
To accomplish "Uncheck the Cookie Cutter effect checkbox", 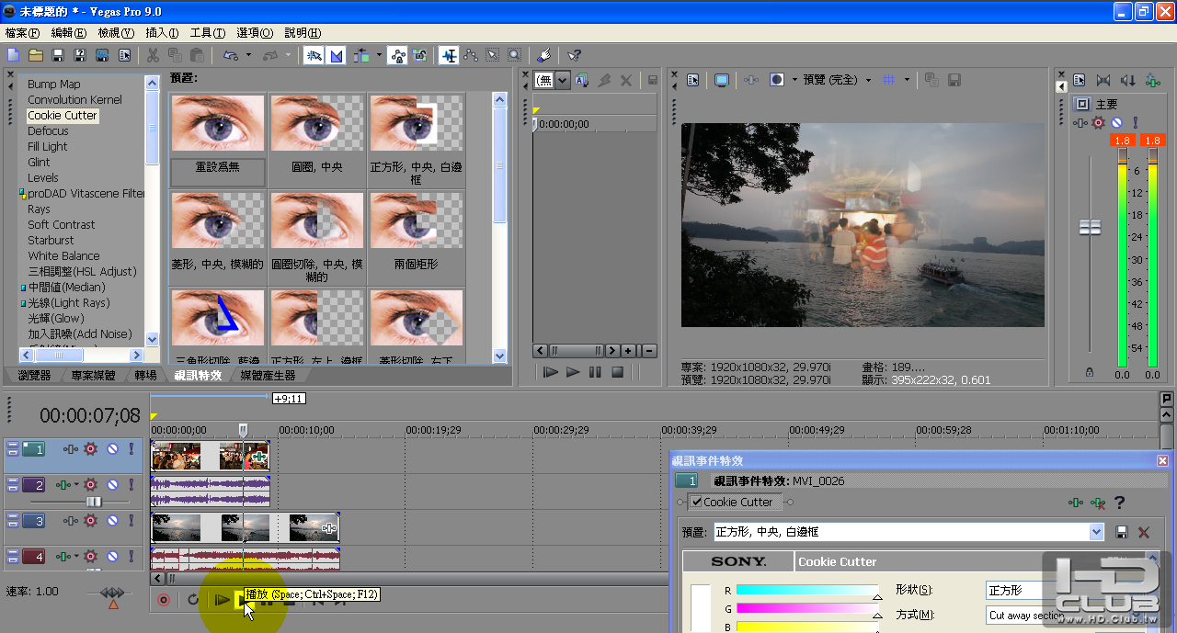I will 697,503.
